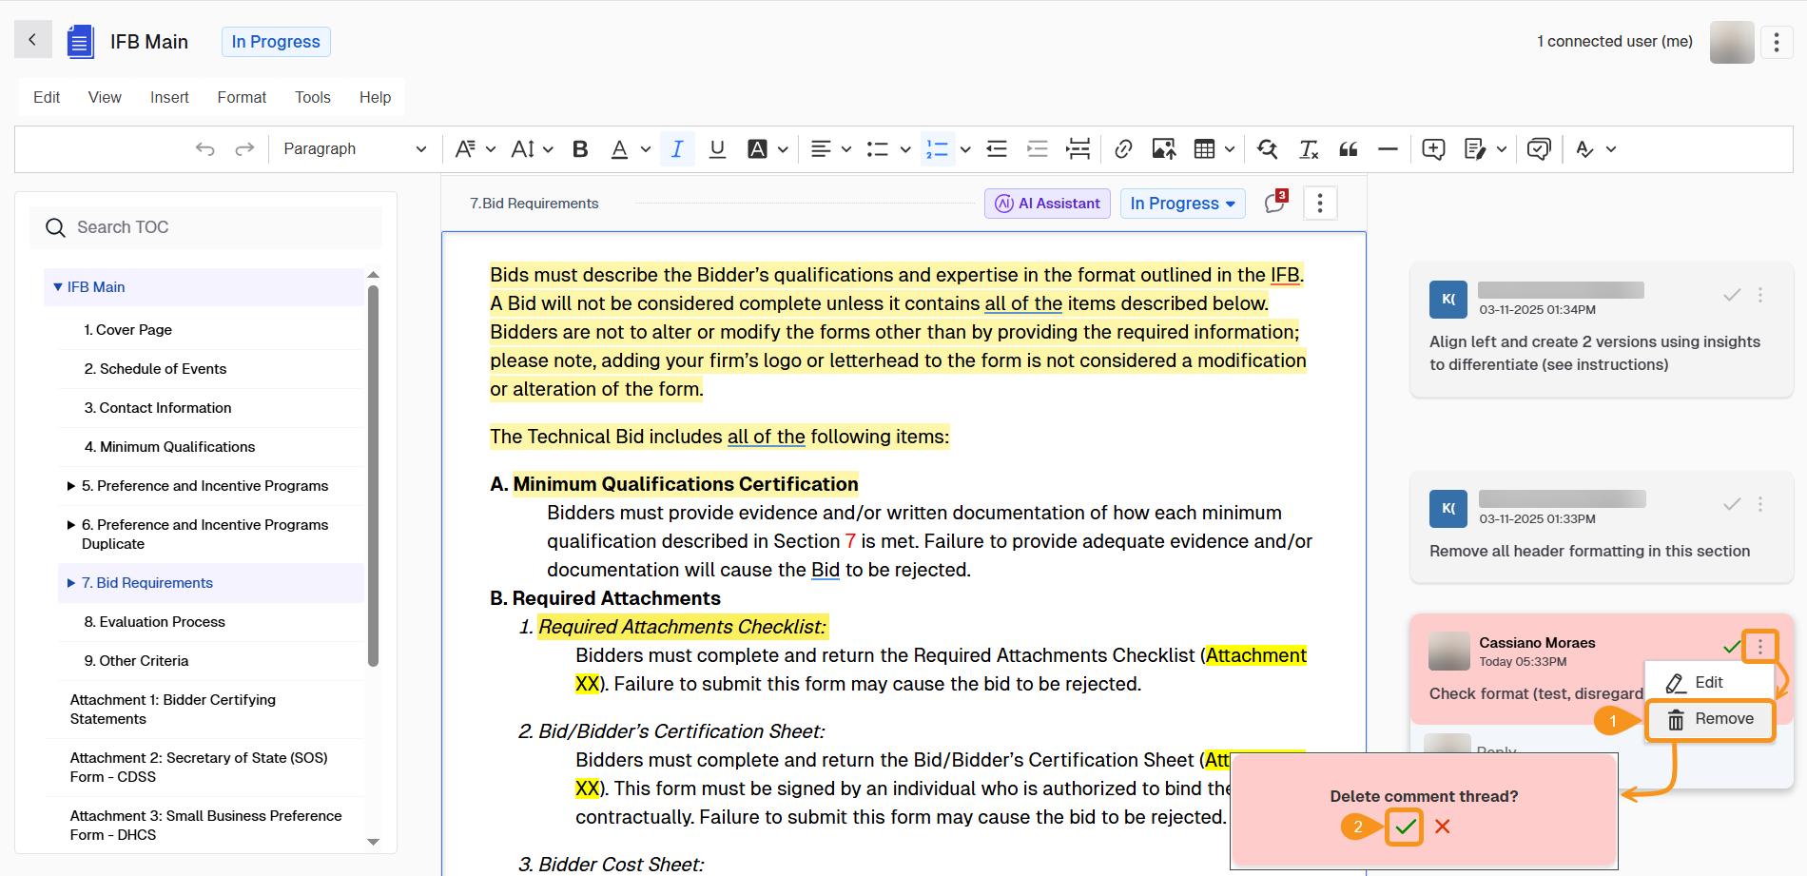Click the insert image icon
Screen dimensions: 1807x876
tap(1163, 149)
